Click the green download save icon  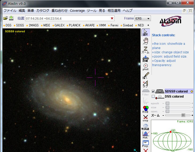[x=11, y=18]
